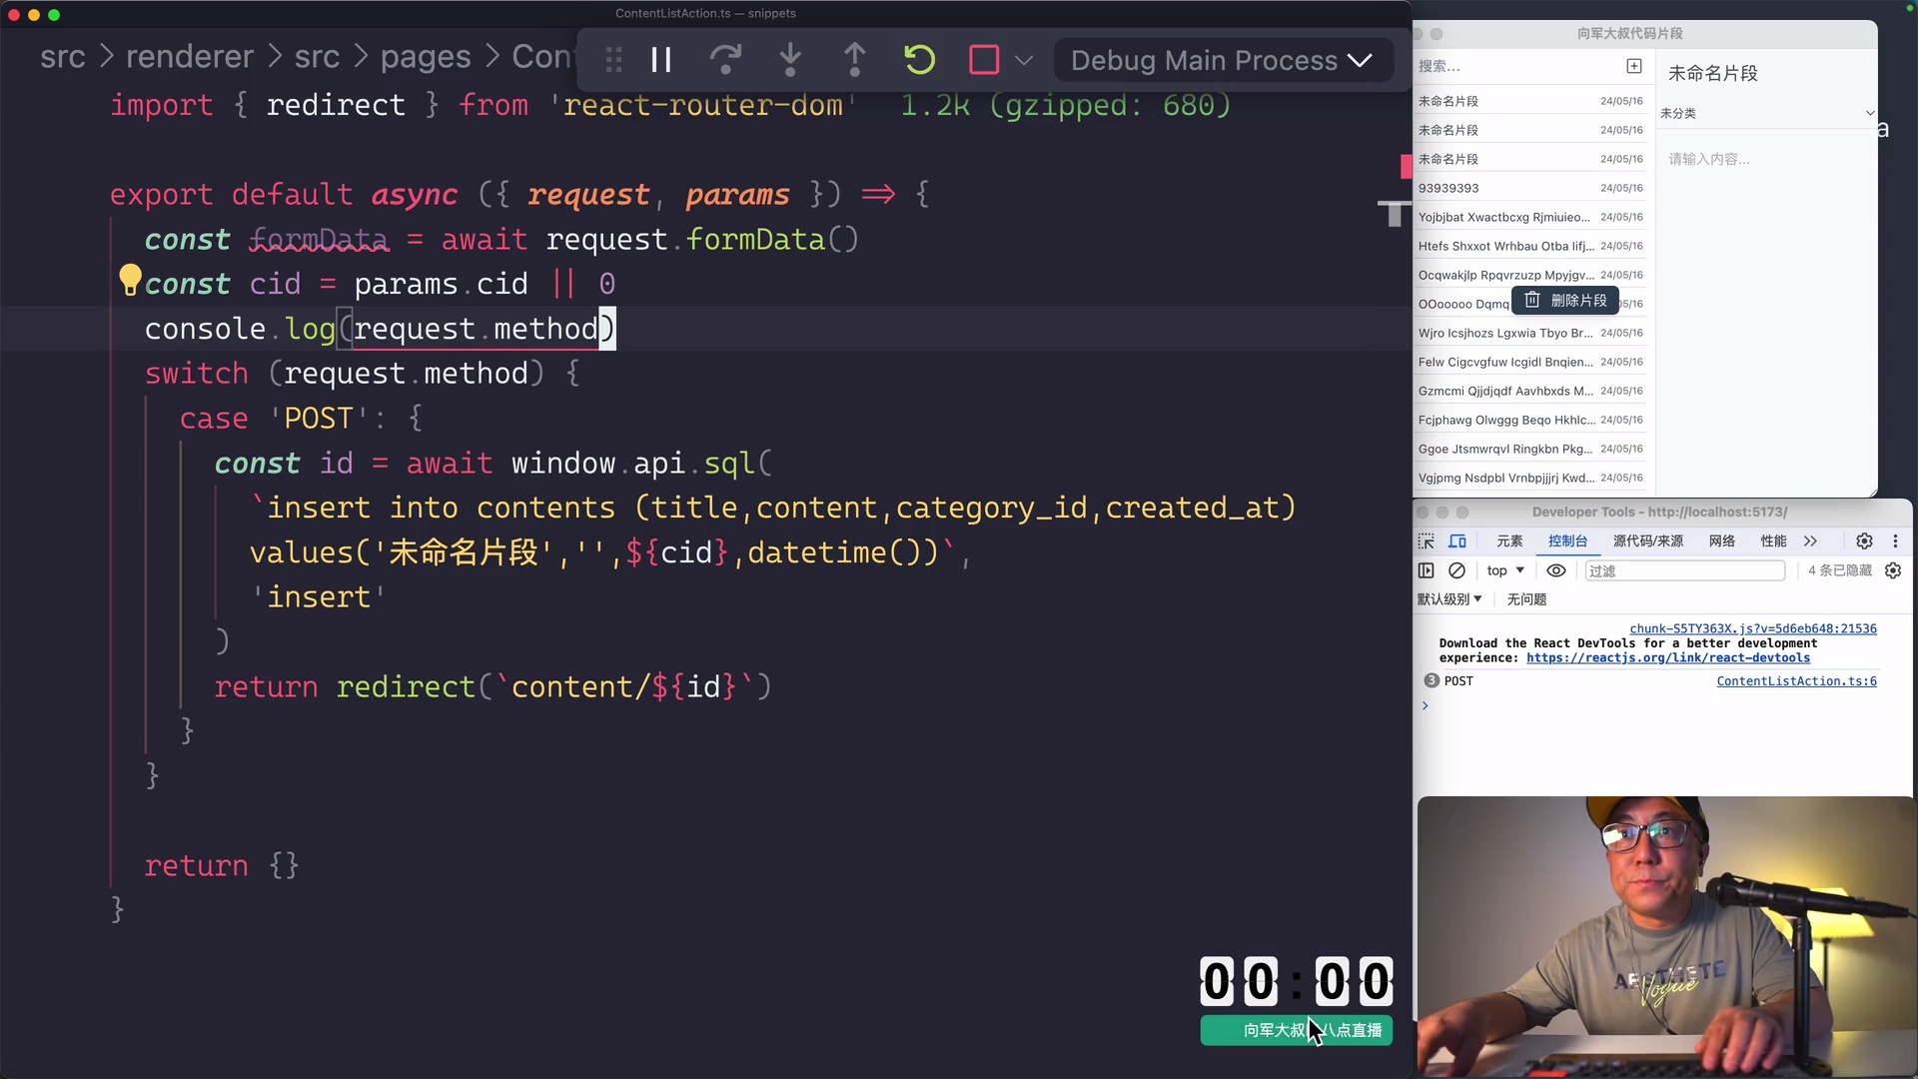Collapse the 未分类 category chevron
The image size is (1918, 1079).
coord(1869,113)
